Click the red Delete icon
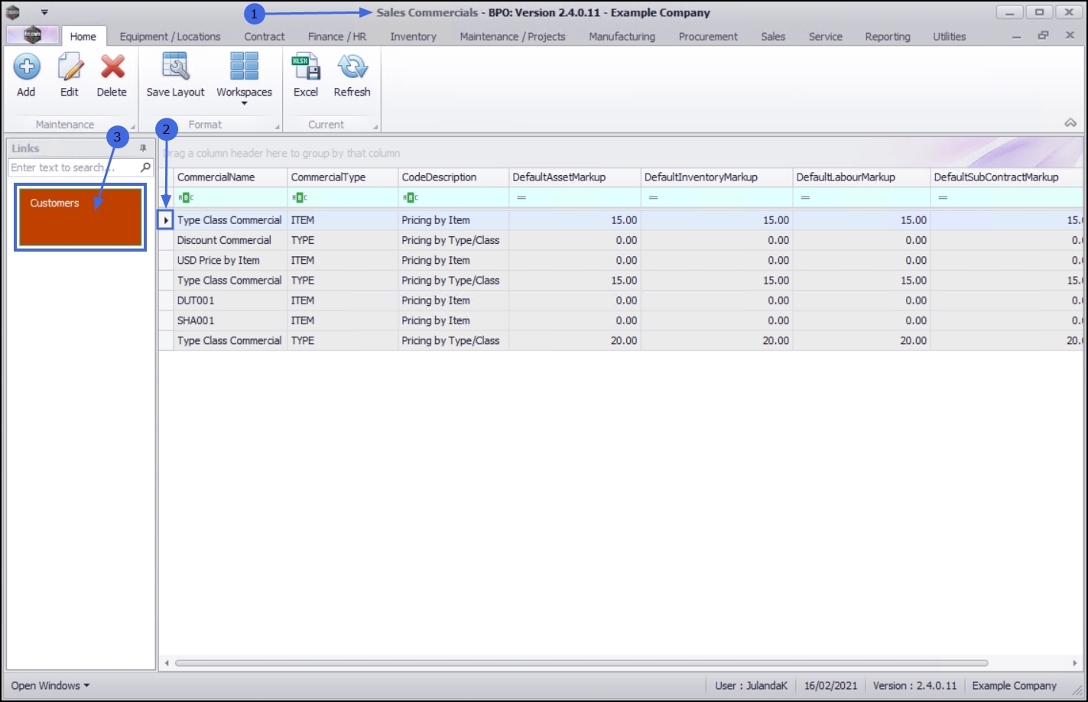The height and width of the screenshot is (702, 1088). [x=112, y=68]
